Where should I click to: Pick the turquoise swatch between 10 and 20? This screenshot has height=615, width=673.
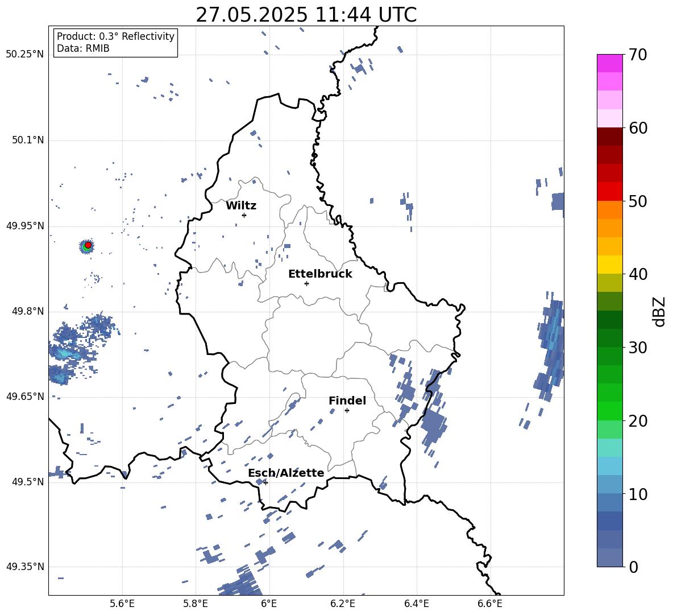point(609,448)
